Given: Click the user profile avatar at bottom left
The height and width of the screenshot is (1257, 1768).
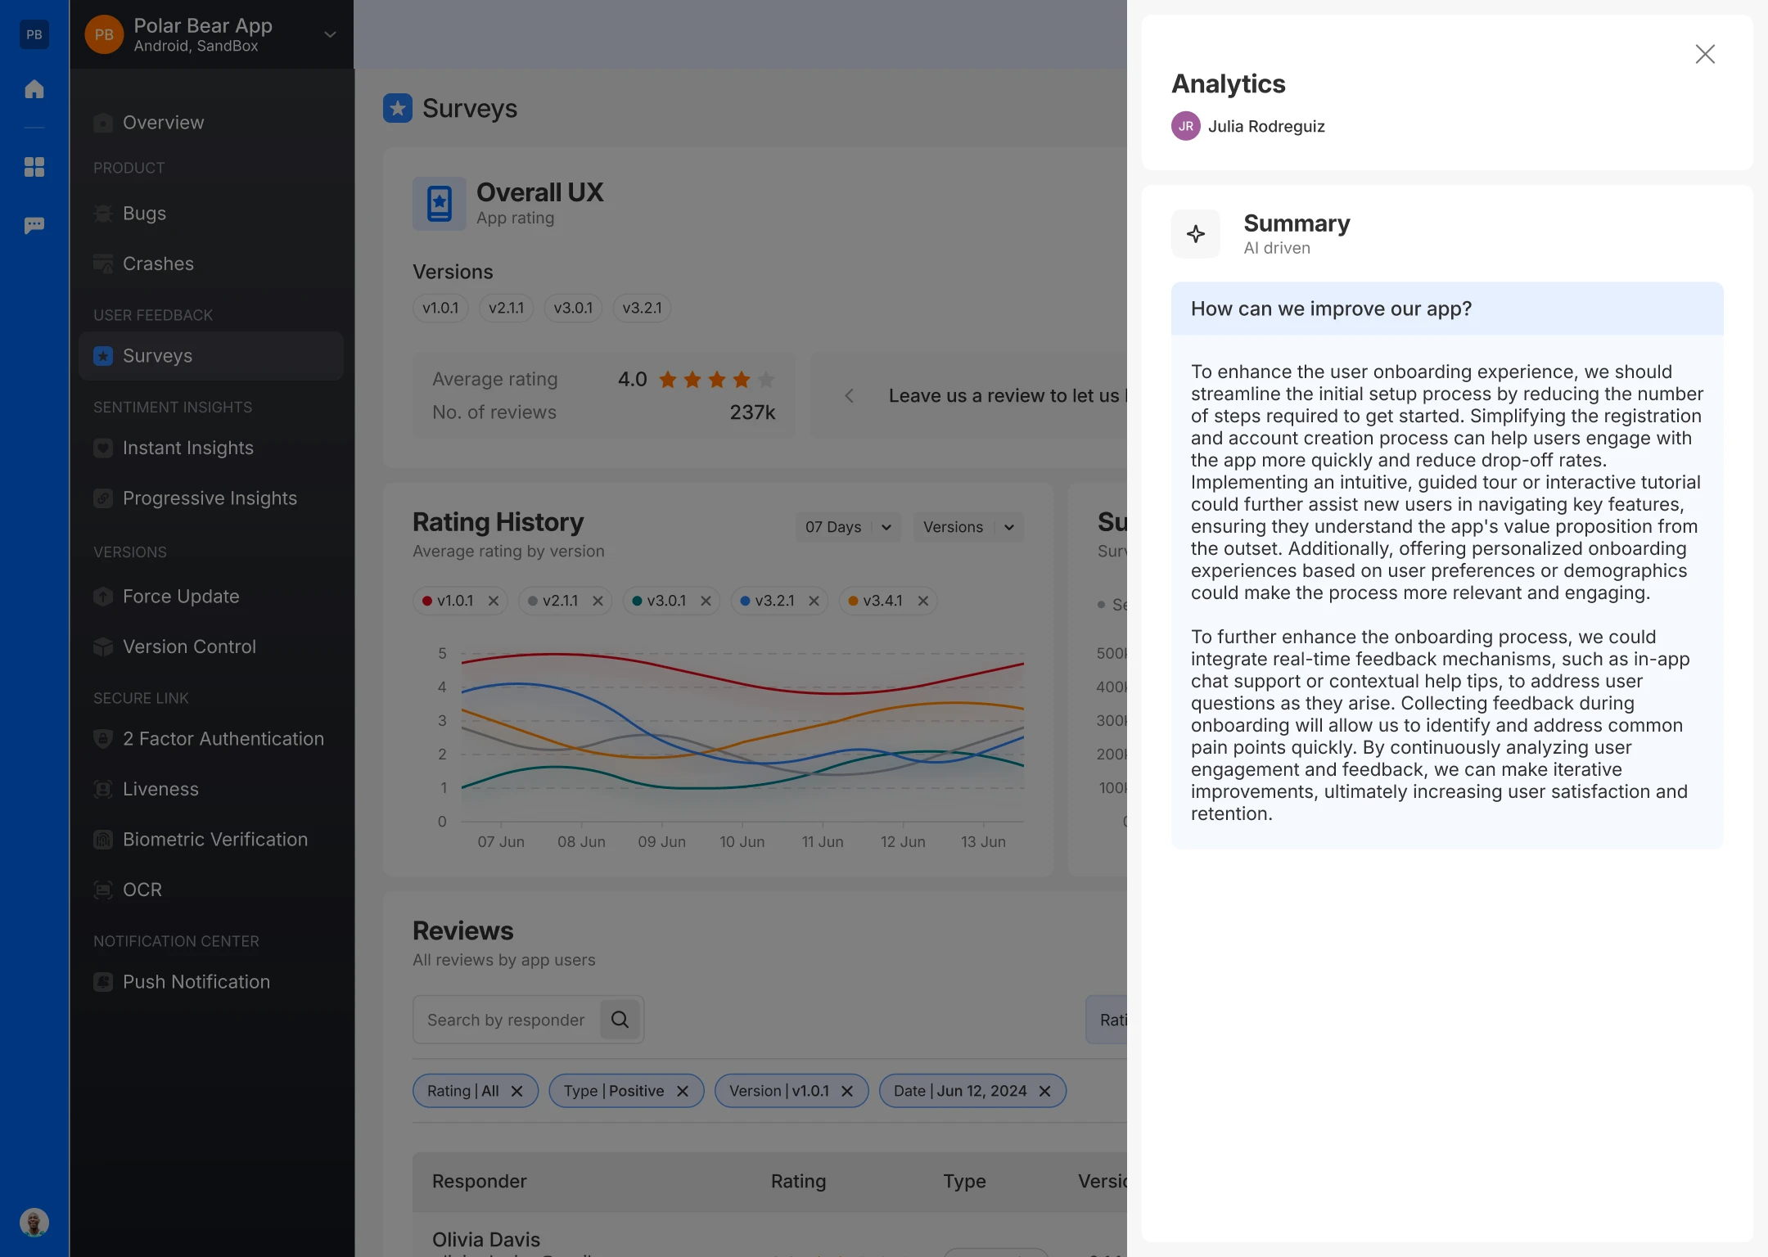Looking at the screenshot, I should coord(34,1223).
